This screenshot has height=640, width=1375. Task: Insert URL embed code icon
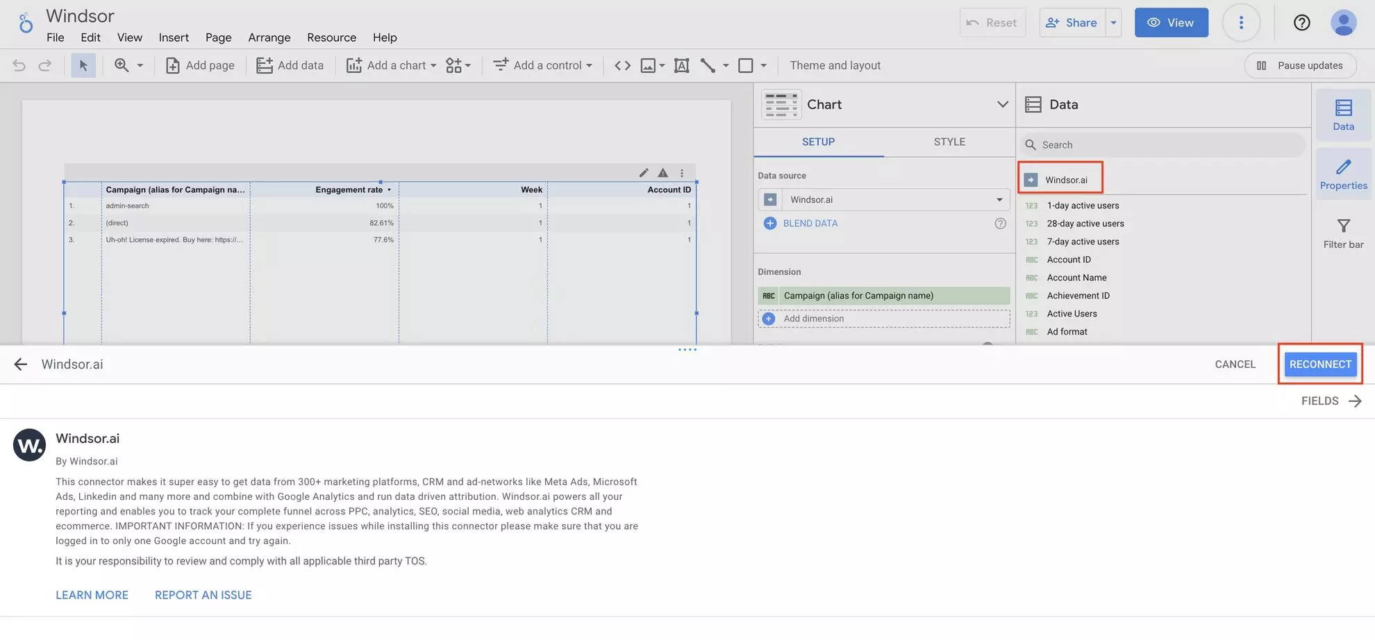click(x=623, y=65)
